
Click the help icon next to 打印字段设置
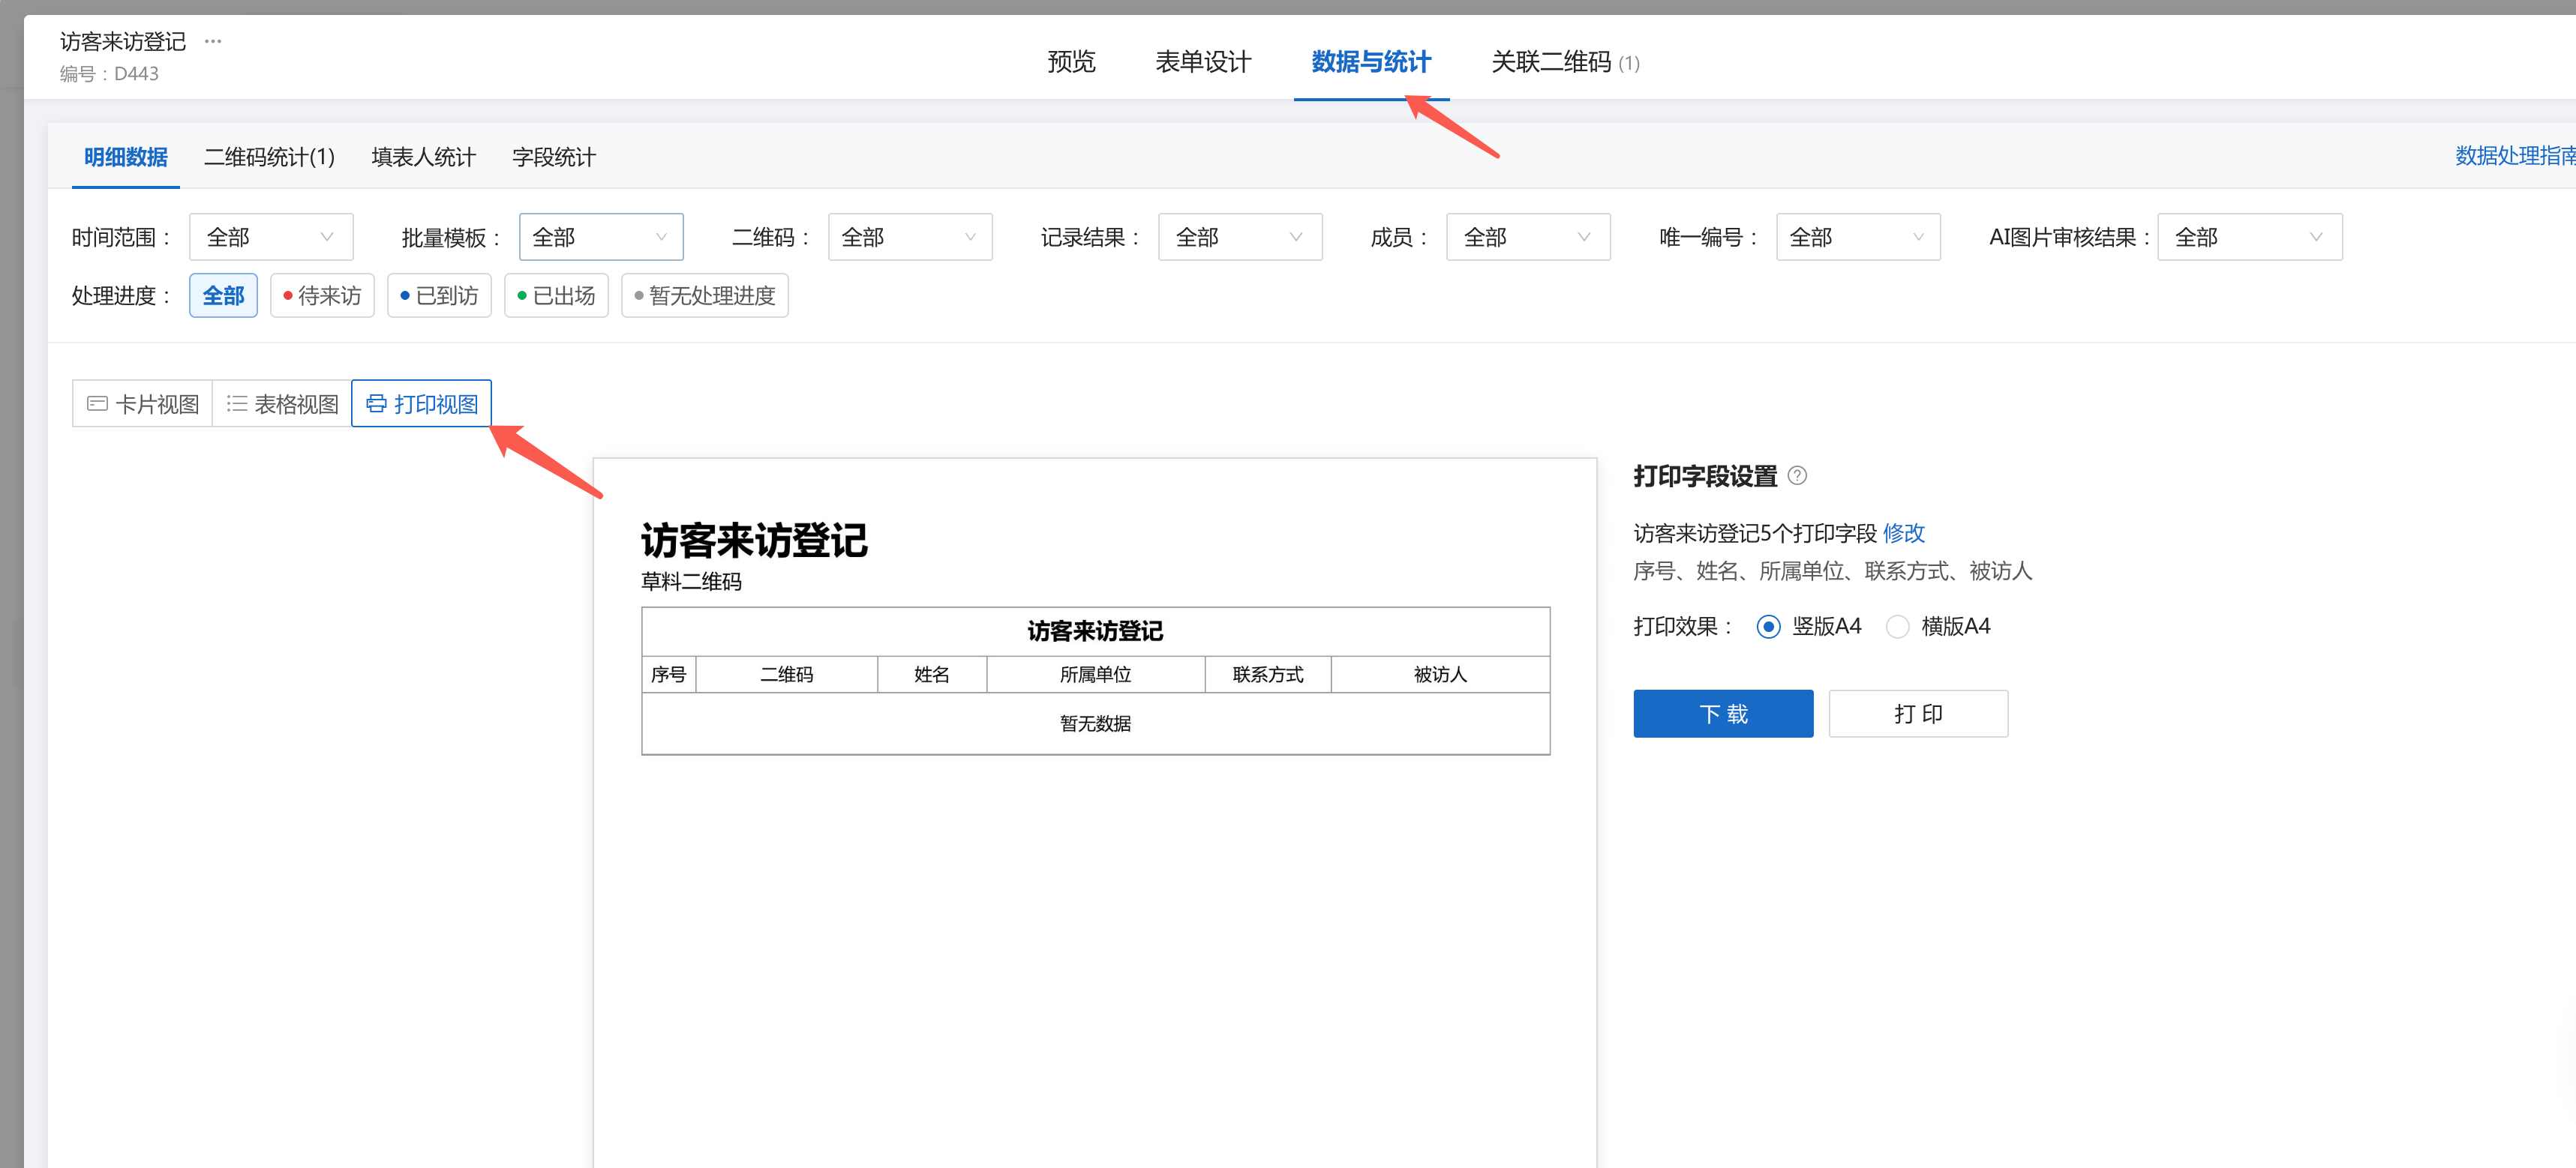[1797, 475]
